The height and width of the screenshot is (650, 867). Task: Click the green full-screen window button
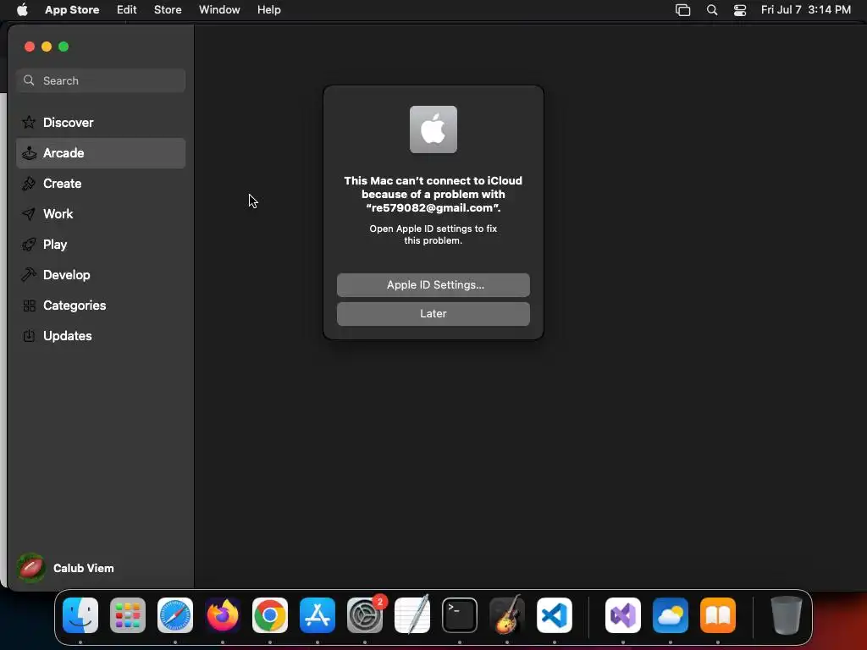tap(64, 47)
